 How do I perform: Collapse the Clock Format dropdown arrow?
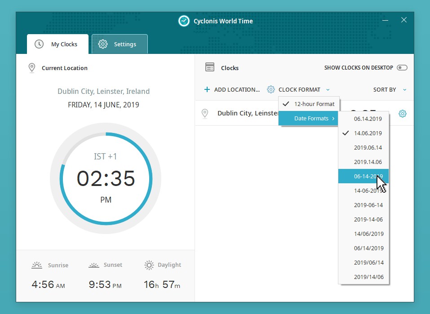click(328, 89)
